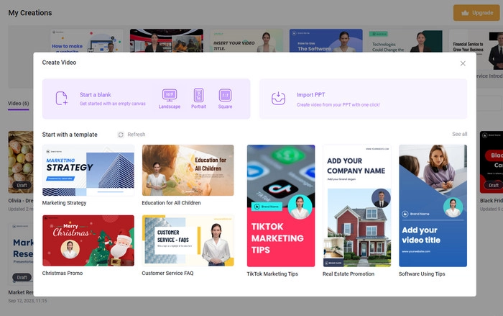This screenshot has height=316, width=503.
Task: Choose the Real Estate Promotion template
Action: 357,206
